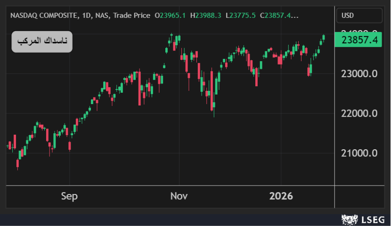The height and width of the screenshot is (226, 391).
Task: Click the low value L23775.5
Action: click(241, 16)
